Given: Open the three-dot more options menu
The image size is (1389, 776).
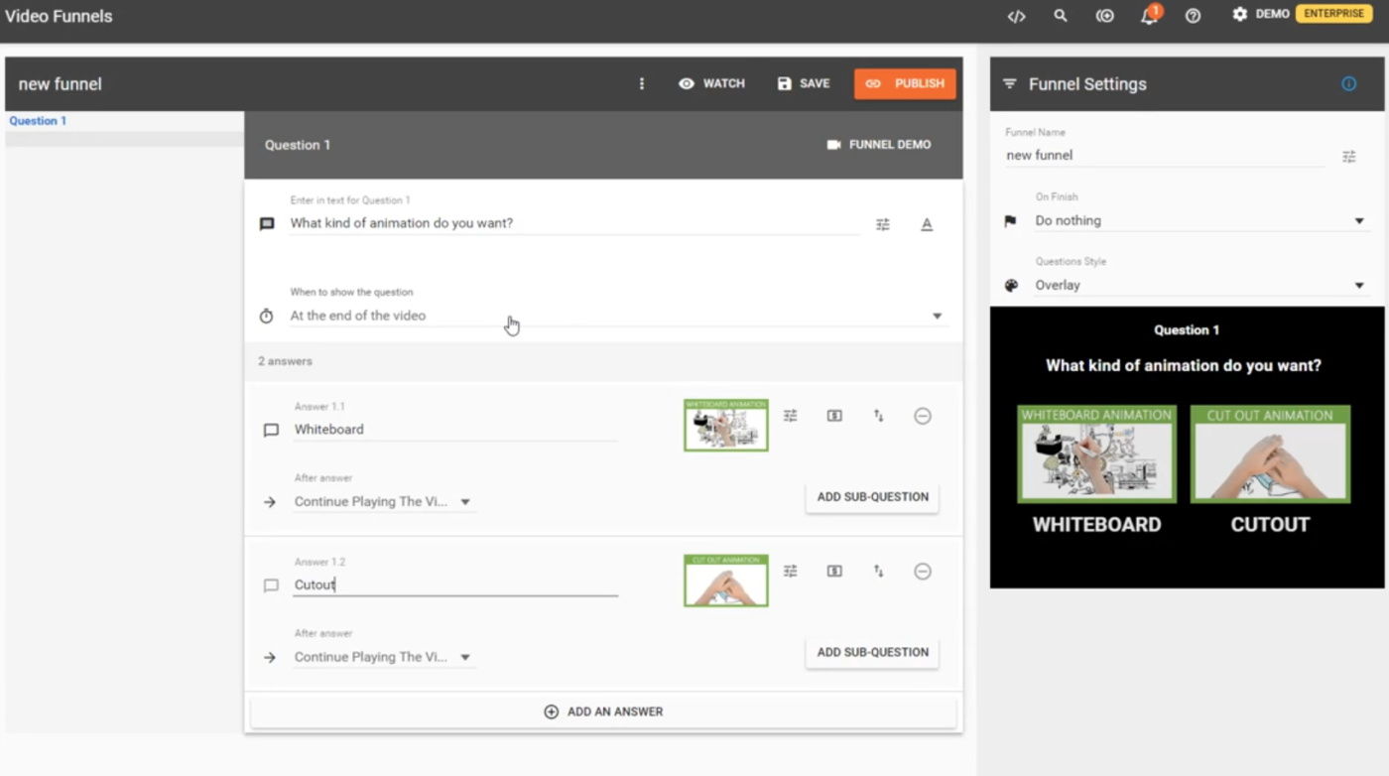Looking at the screenshot, I should [x=642, y=84].
